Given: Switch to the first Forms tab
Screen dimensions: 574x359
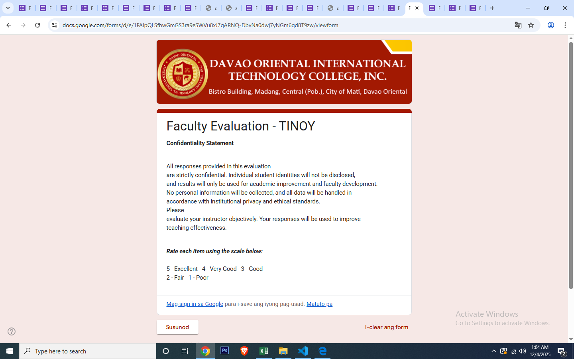Looking at the screenshot, I should (25, 8).
